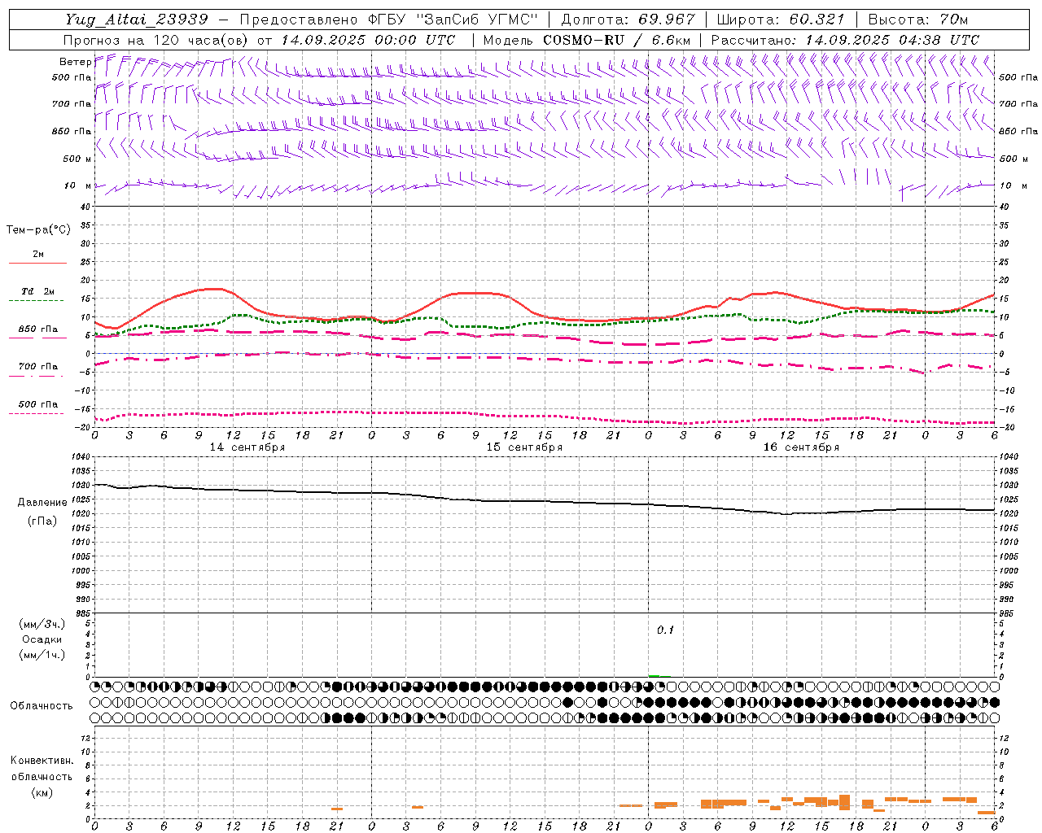Click the Ветер wind panel label
Screen dimensions: 1042x833
(x=75, y=62)
